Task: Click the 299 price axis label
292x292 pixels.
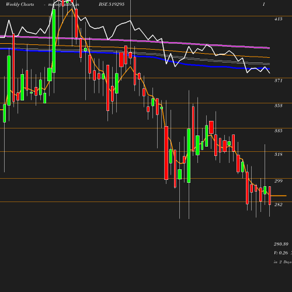Action: coord(278,181)
